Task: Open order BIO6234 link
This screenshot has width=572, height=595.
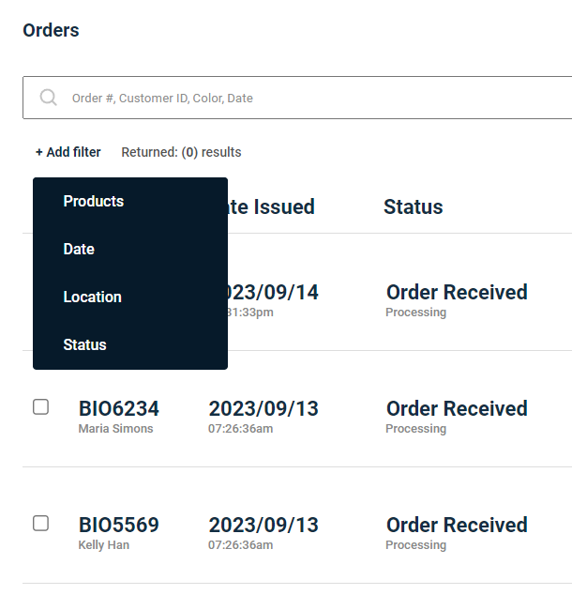Action: (x=119, y=408)
